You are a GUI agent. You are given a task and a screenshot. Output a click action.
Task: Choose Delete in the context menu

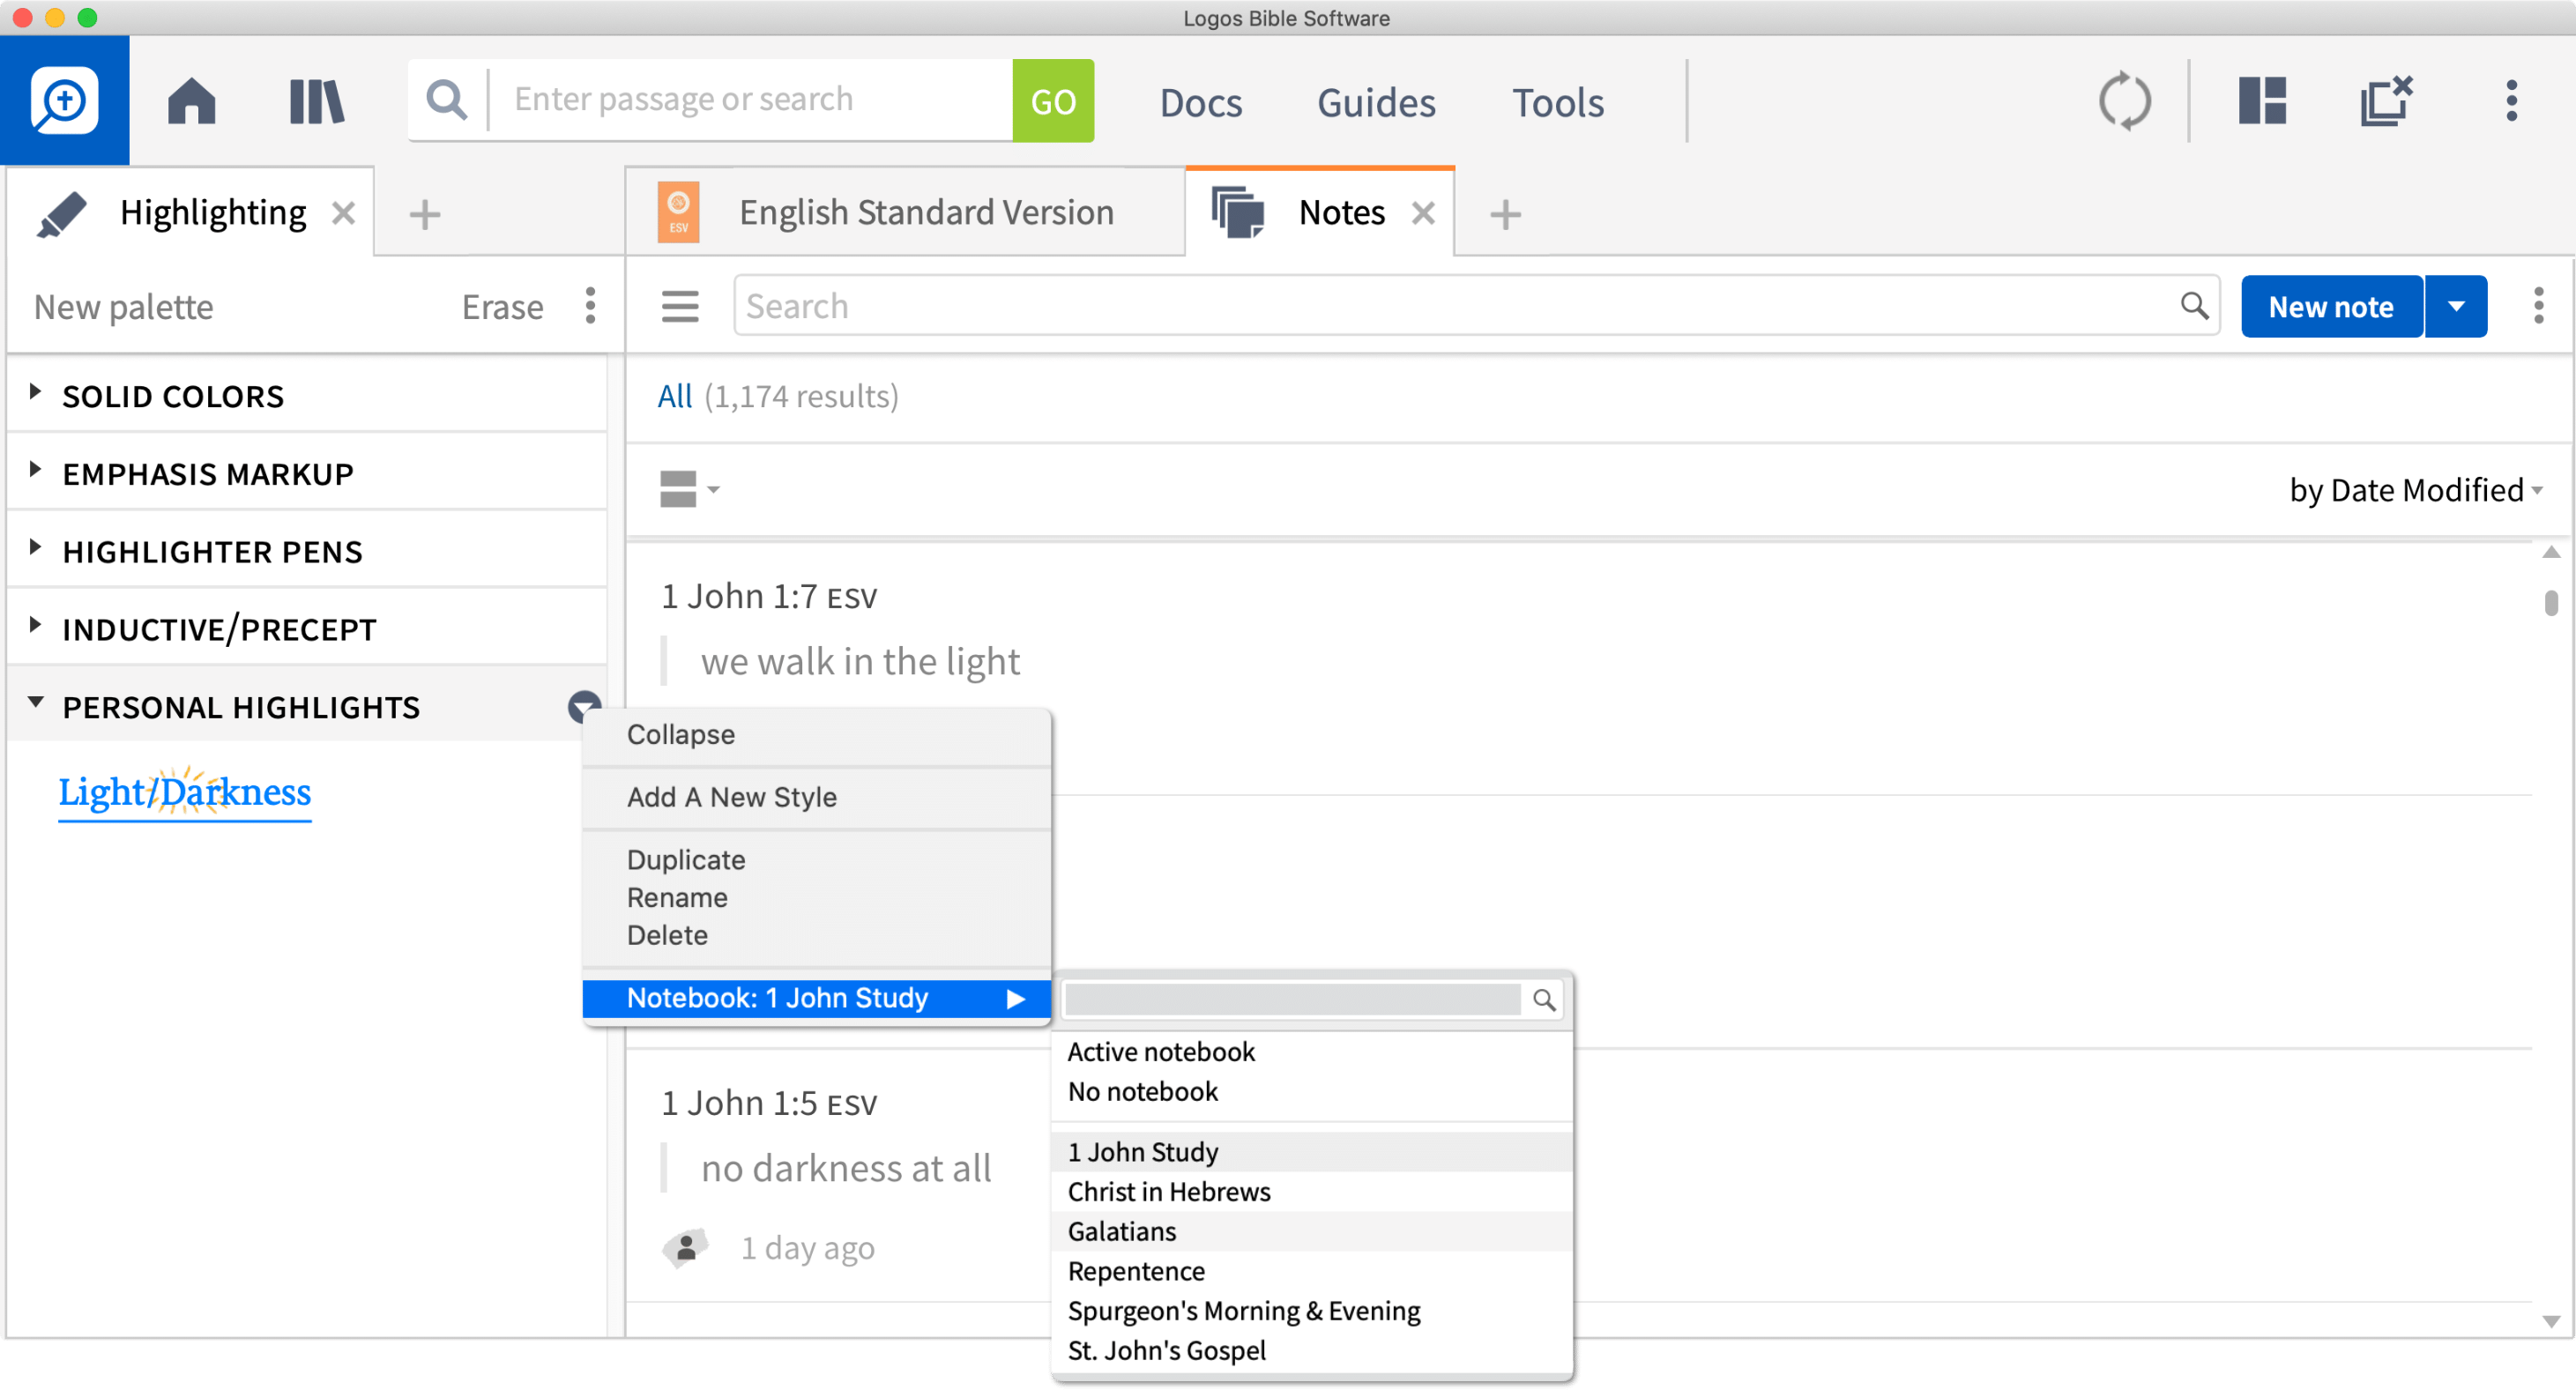667,935
